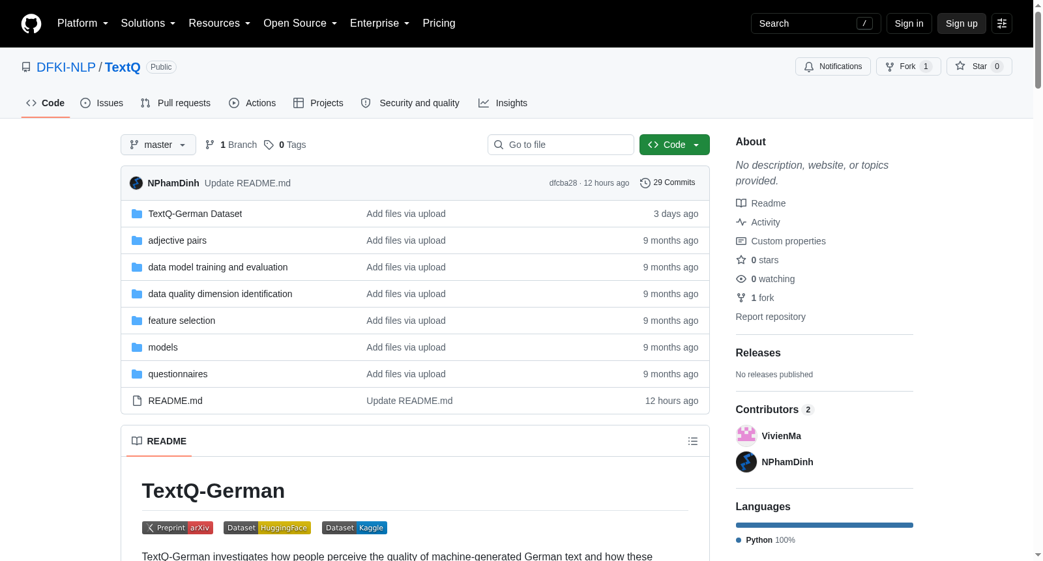
Task: Open the green Code dropdown button
Action: 675,145
